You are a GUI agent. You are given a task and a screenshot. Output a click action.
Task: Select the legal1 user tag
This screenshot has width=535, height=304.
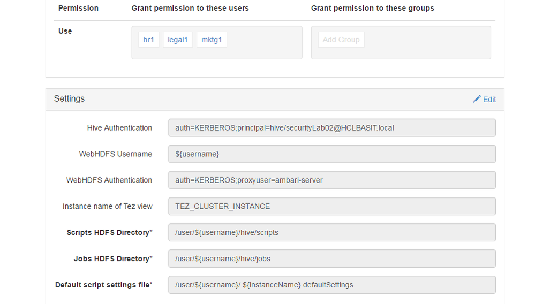click(x=178, y=40)
